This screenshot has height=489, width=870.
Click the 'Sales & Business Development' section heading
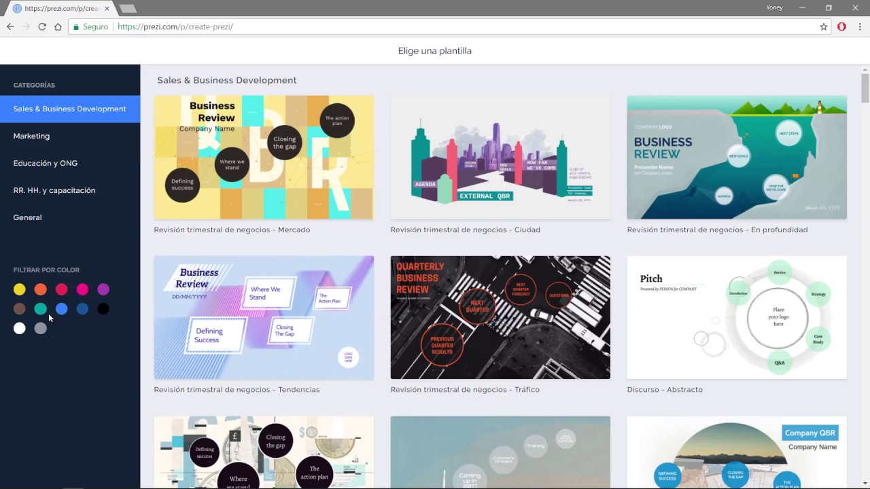[x=227, y=80]
